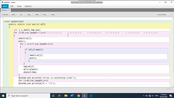Open File Explorer from taskbar

point(66,96)
